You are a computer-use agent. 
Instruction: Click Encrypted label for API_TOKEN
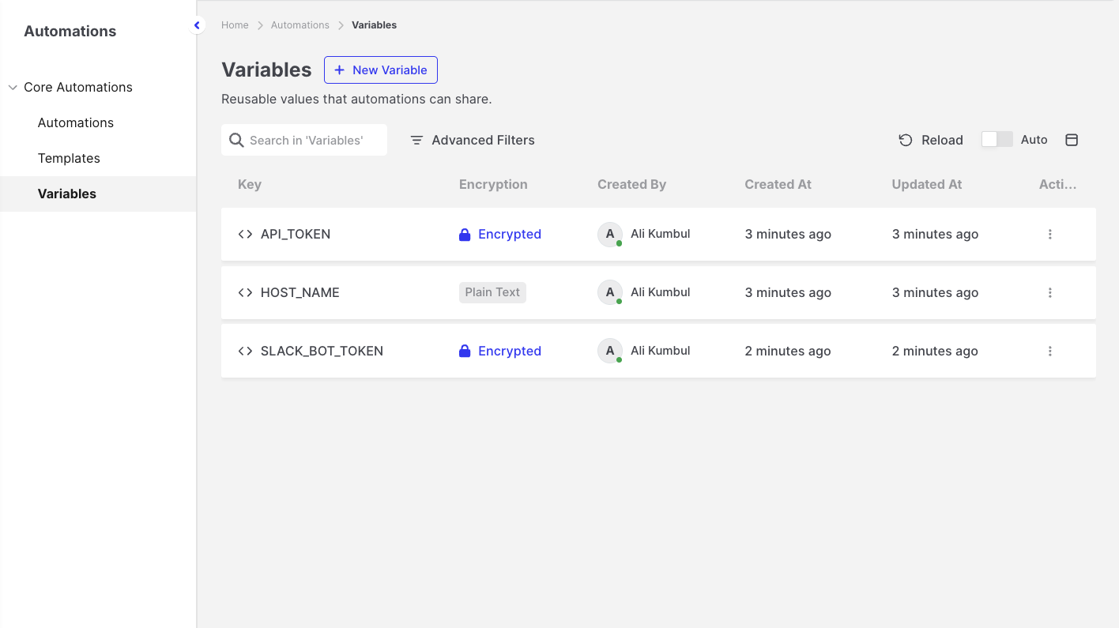click(x=510, y=234)
